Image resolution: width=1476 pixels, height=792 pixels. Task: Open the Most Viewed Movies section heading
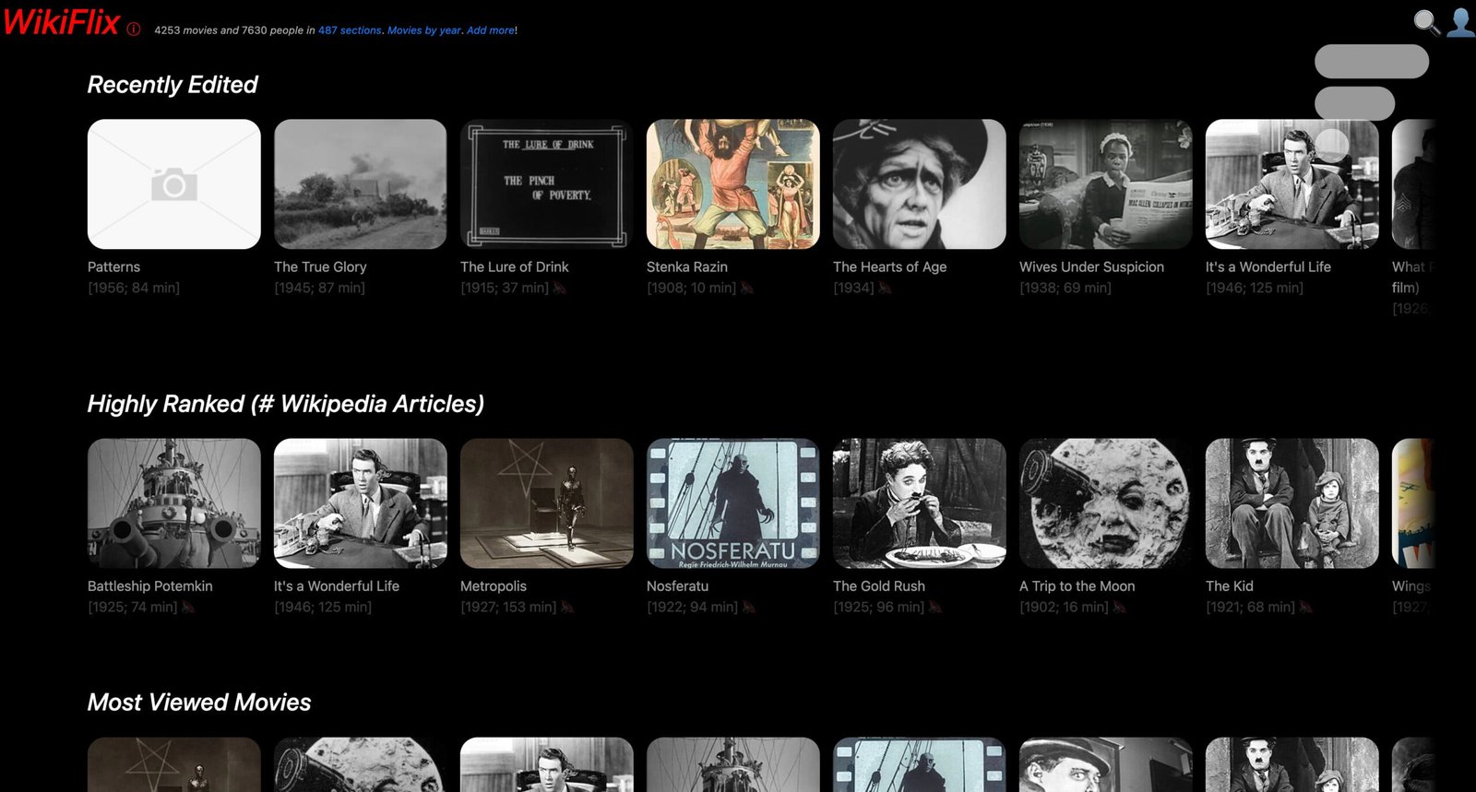199,703
